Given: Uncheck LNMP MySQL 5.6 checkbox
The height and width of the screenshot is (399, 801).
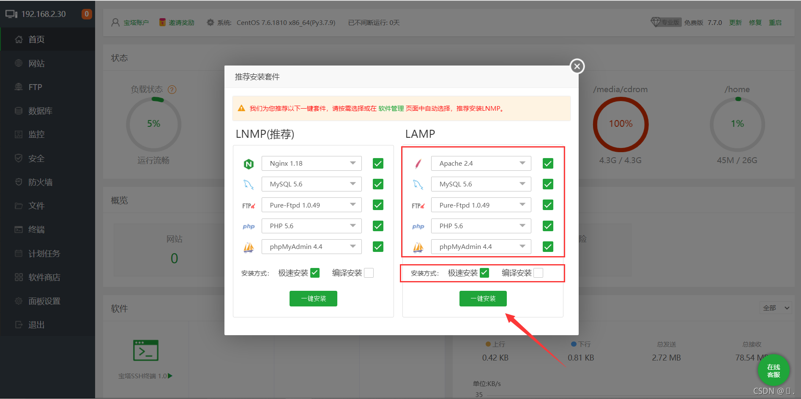Looking at the screenshot, I should pyautogui.click(x=378, y=184).
